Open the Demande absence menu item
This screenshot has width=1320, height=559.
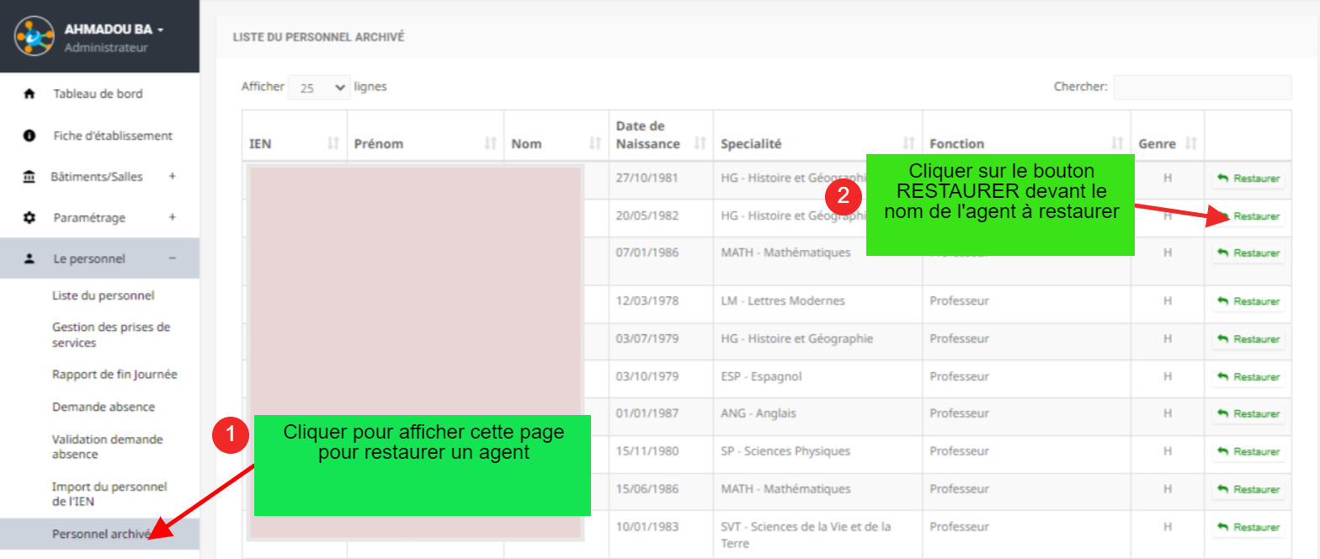104,407
